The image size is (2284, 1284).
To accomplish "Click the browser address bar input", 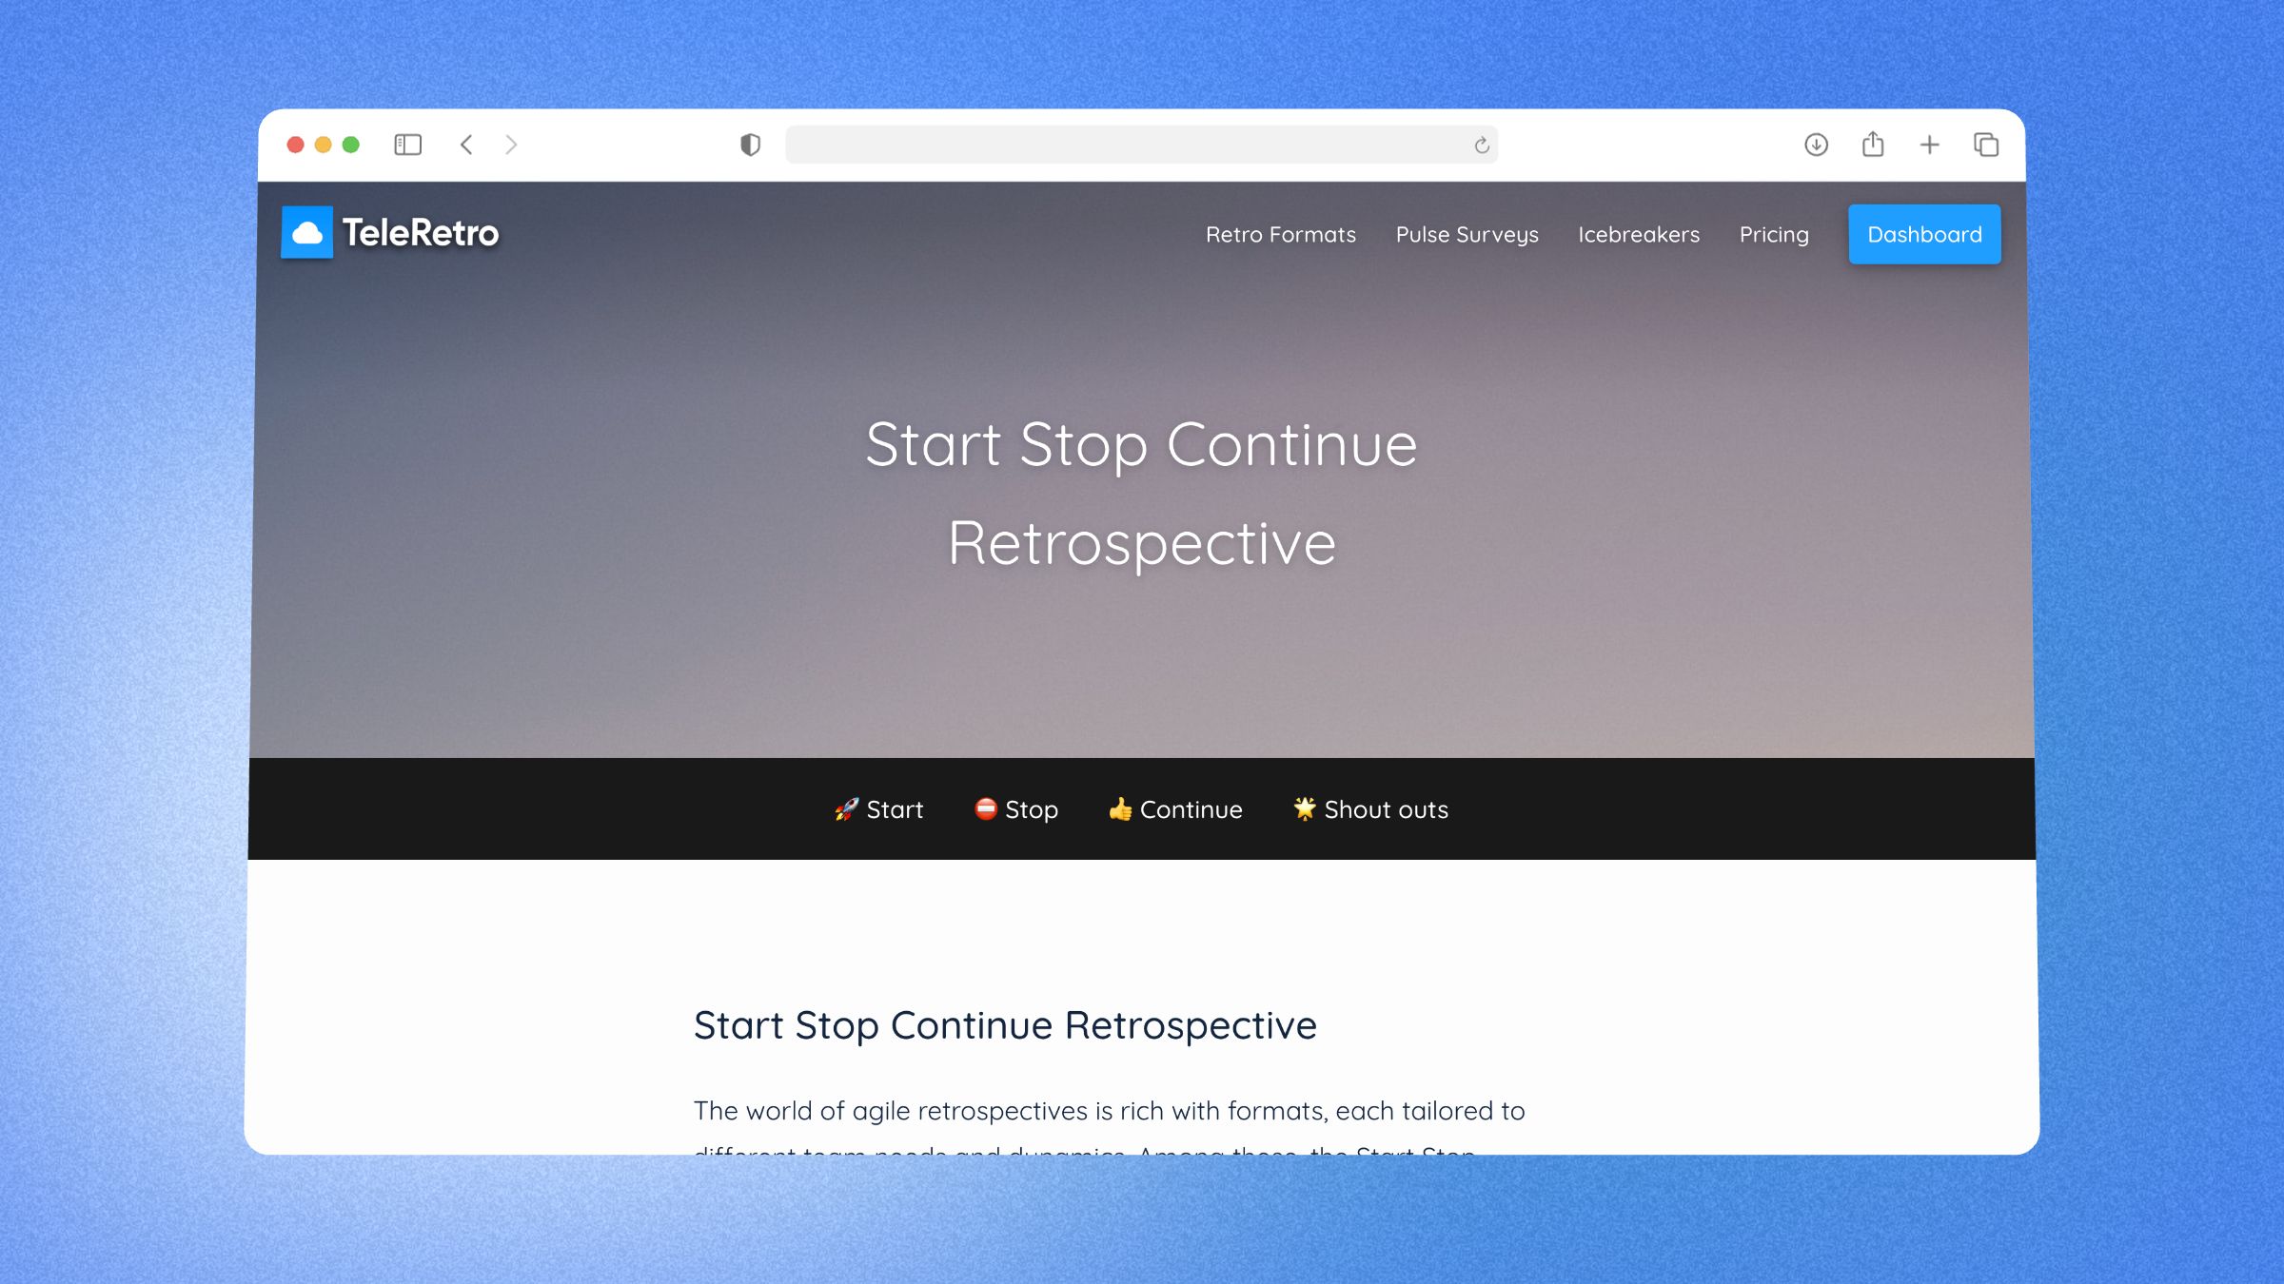I will 1142,145.
